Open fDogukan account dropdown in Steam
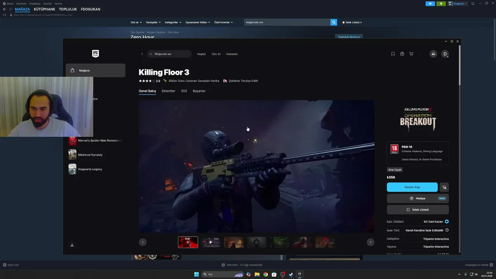The width and height of the screenshot is (496, 279). (458, 3)
